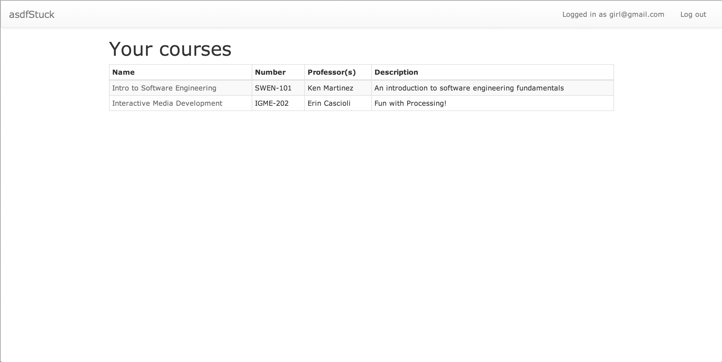Click the Description column header

tap(396, 72)
